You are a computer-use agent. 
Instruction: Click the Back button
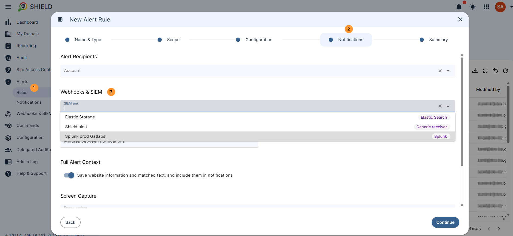tap(70, 222)
